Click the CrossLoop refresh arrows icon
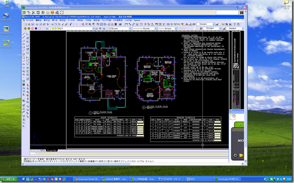The width and height of the screenshot is (294, 183). click(38, 13)
